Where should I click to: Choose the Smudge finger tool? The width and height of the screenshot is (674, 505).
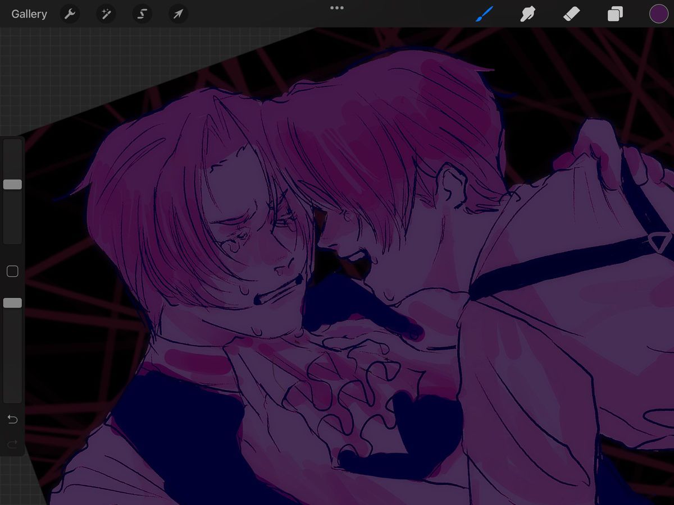(x=527, y=13)
